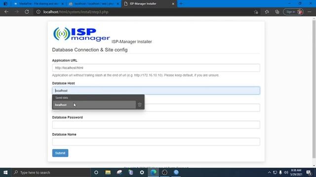Viewport: 316px width, 177px height.
Task: Open the Favorites star icon
Action: [267, 12]
